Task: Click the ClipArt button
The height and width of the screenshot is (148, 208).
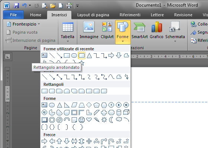Action: point(107,30)
